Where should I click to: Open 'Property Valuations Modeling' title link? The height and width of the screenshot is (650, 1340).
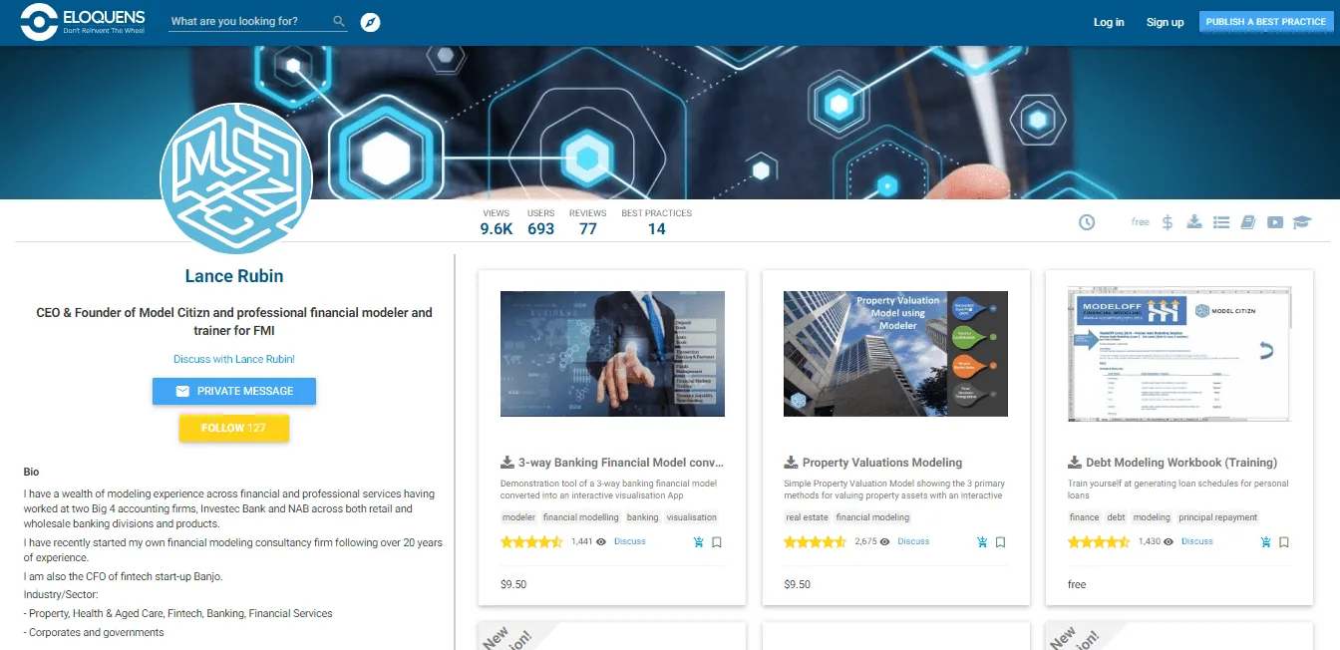882,463
